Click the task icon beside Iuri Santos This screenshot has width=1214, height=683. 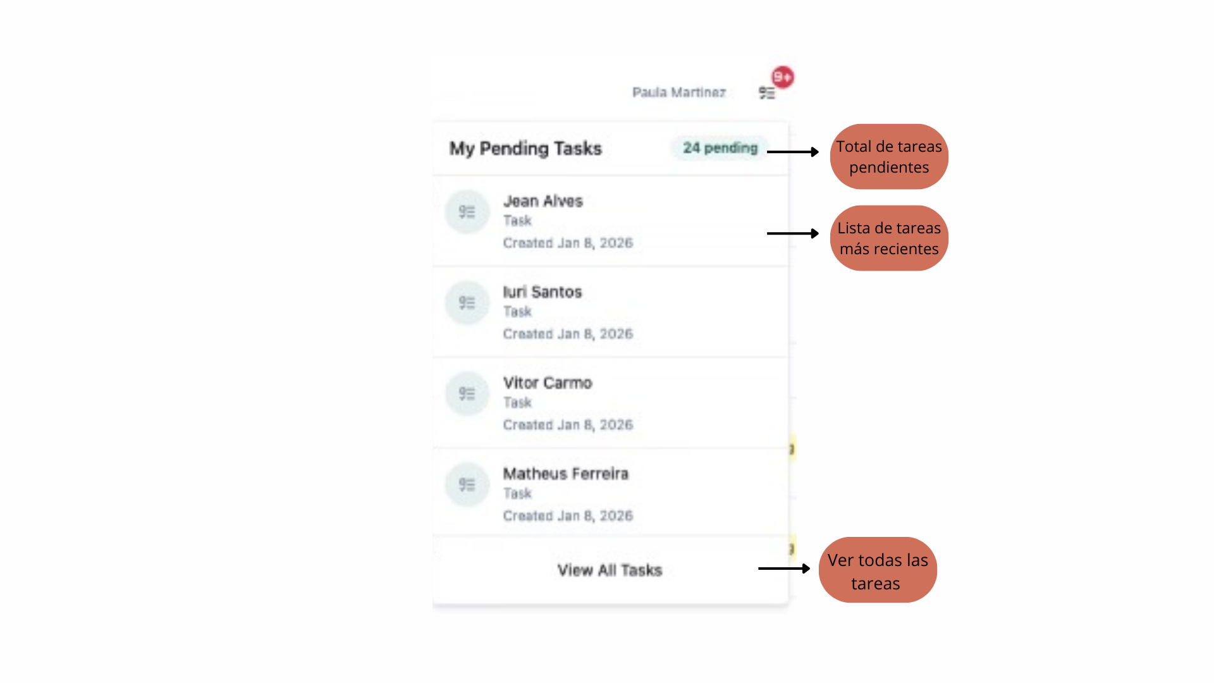pos(467,303)
